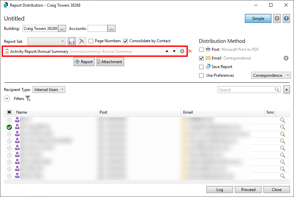Browse accounts with the Accounts ellipsis button
The height and width of the screenshot is (197, 294).
[111, 29]
